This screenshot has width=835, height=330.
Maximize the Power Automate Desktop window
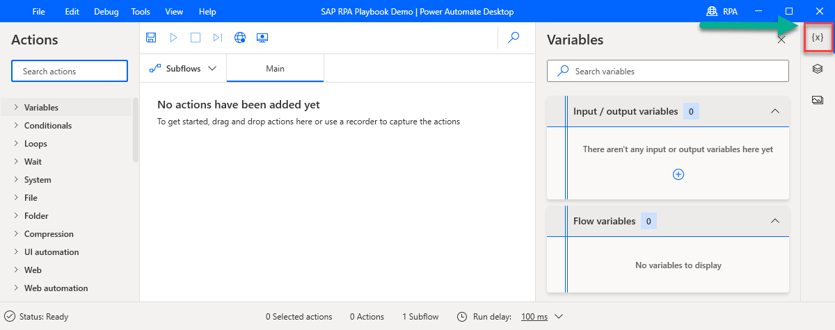(x=789, y=11)
